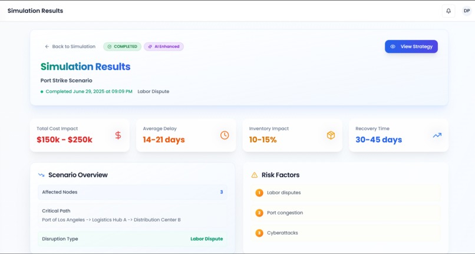Click the Inventory Impact label
The width and height of the screenshot is (475, 254).
tap(269, 129)
